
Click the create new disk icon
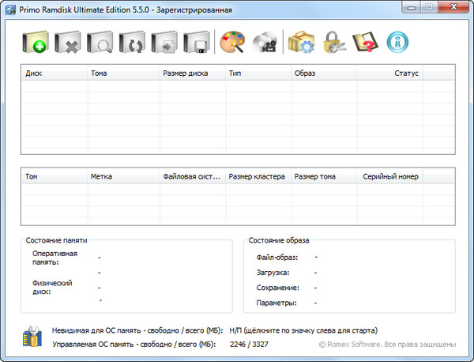coord(36,42)
